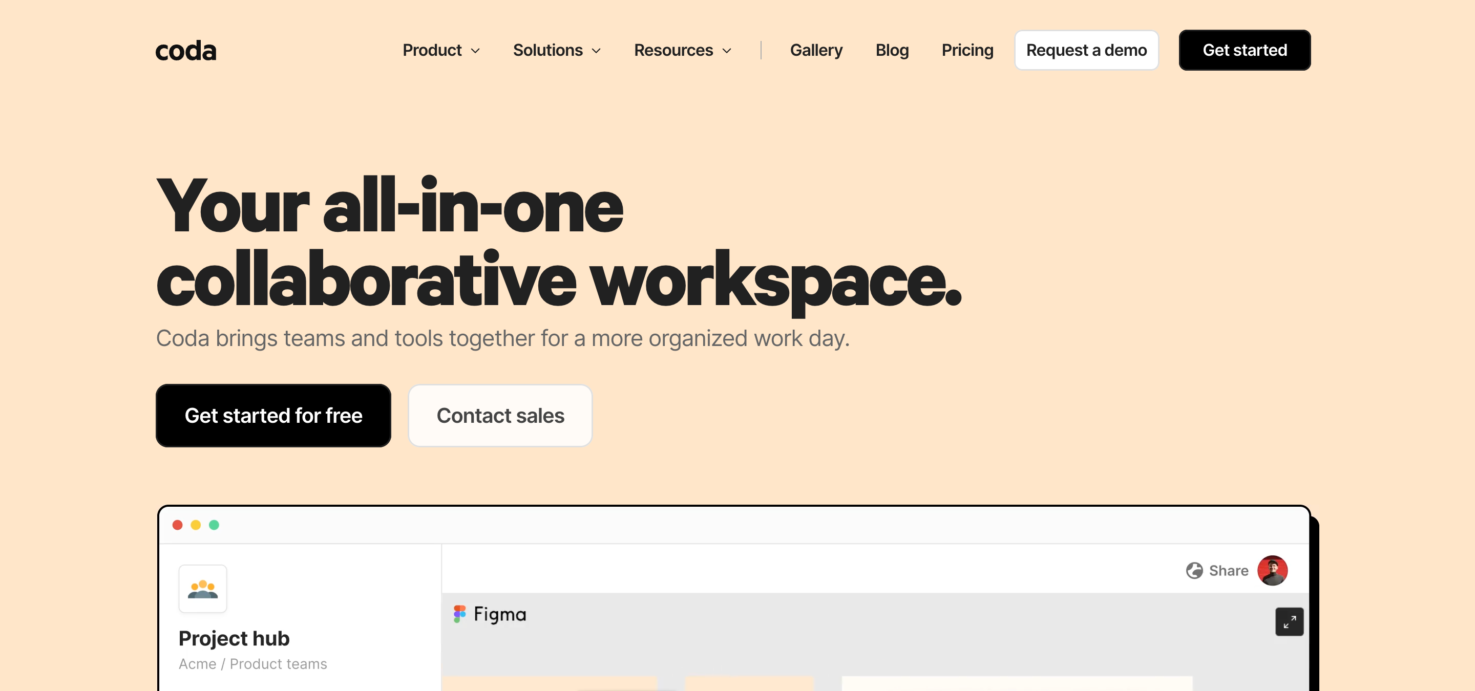Open the Product dropdown menu

(x=441, y=50)
